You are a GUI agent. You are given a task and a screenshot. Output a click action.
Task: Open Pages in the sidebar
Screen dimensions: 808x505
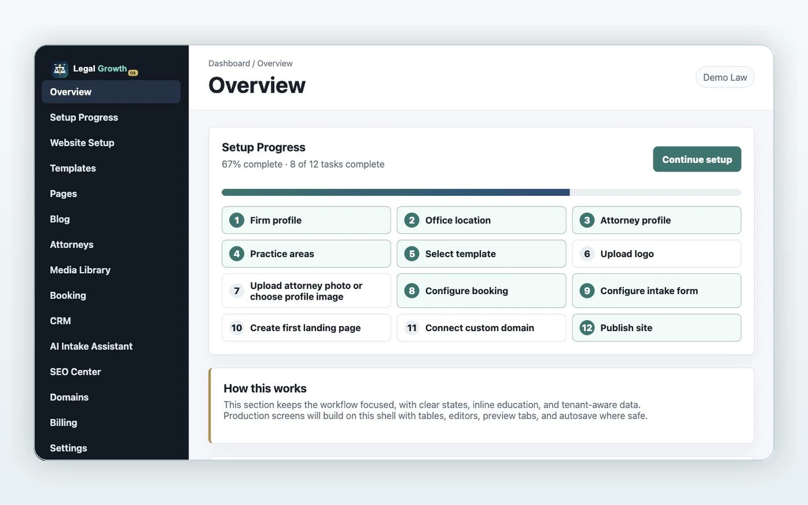111,194
